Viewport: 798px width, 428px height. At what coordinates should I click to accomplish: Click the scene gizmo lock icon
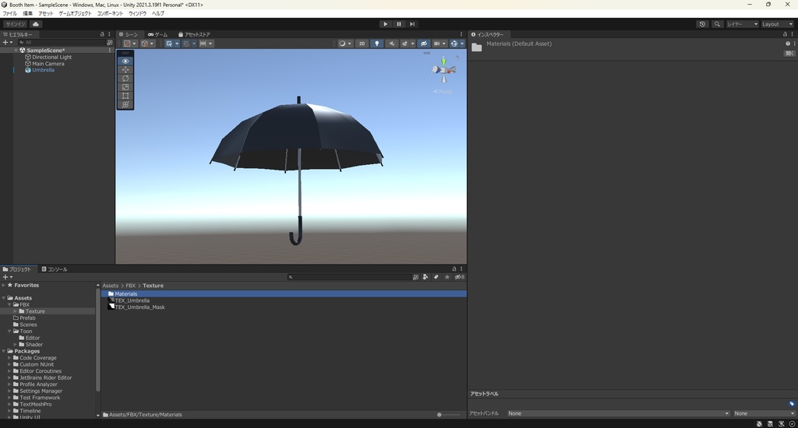pyautogui.click(x=457, y=58)
